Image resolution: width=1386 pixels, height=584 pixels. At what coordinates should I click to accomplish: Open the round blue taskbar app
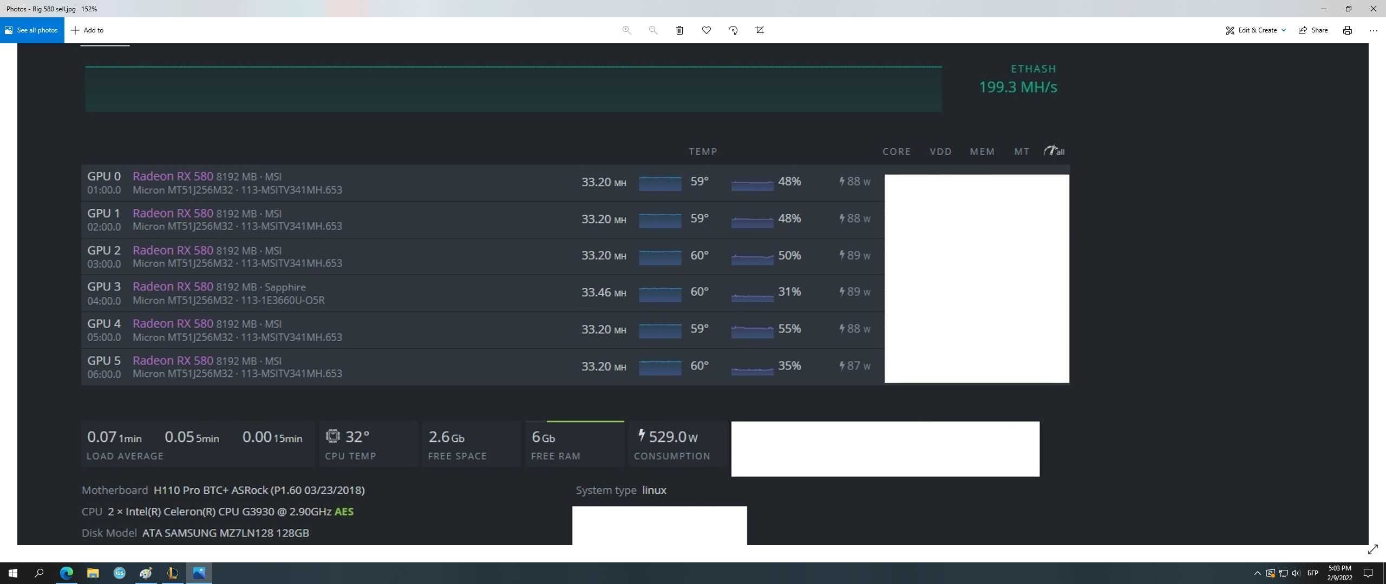point(119,573)
